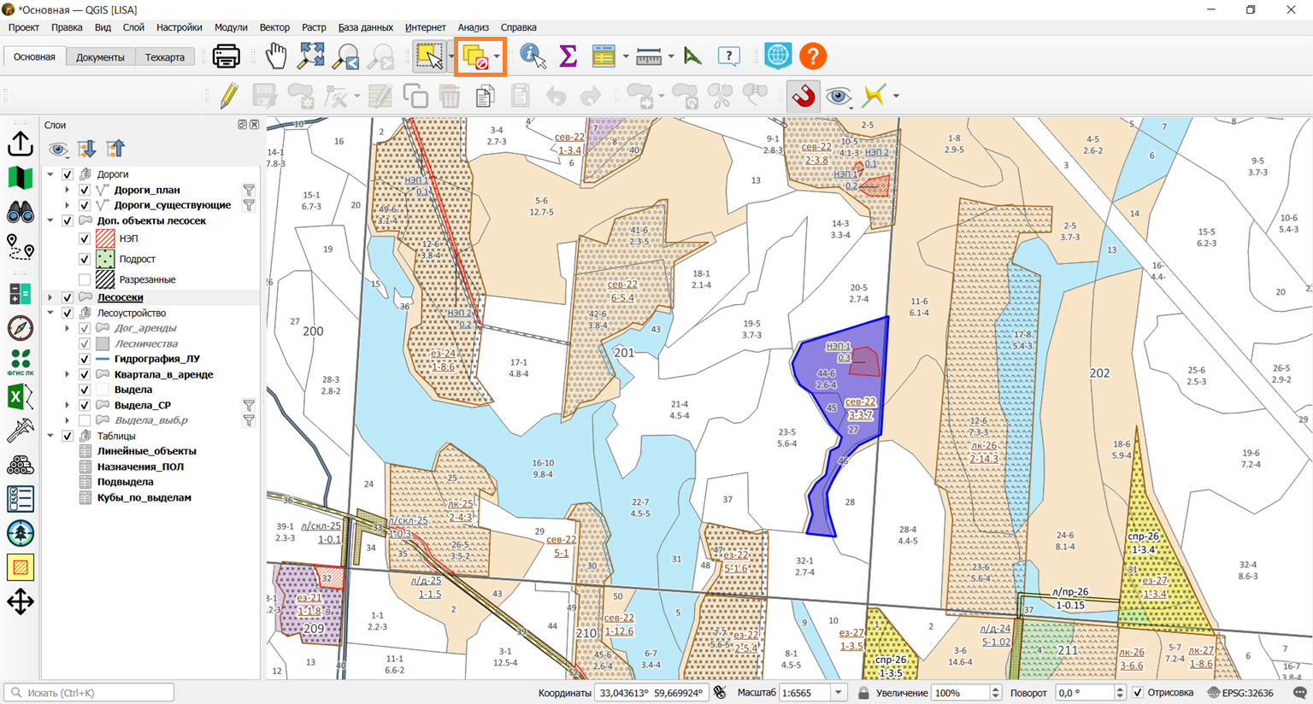The height and width of the screenshot is (704, 1313).
Task: Click the green folded map sidebar icon
Action: tap(21, 178)
